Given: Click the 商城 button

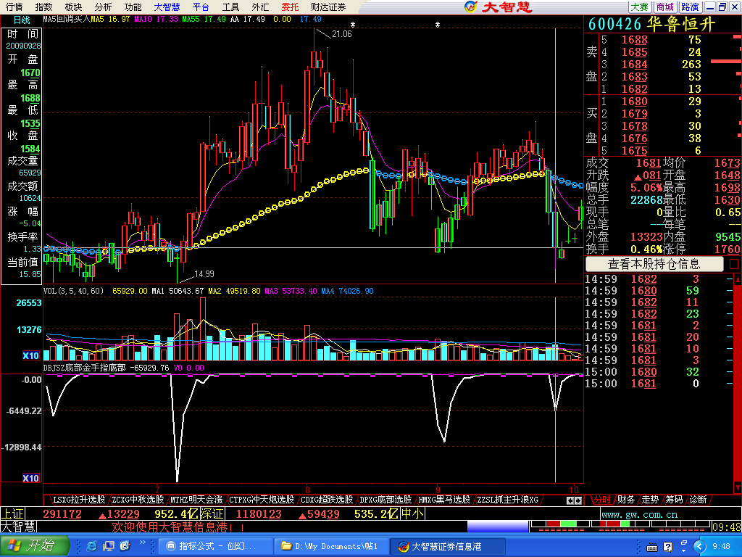Looking at the screenshot, I should click(665, 7).
